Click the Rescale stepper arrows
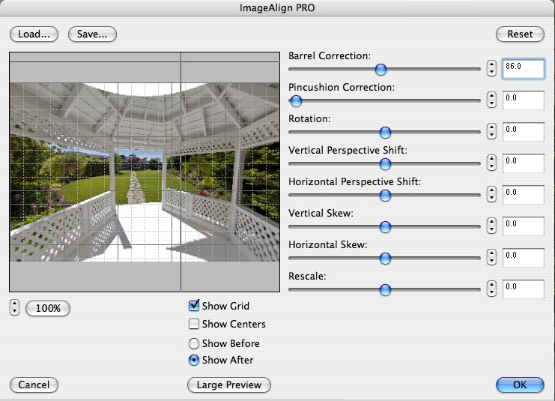This screenshot has width=555, height=401. tap(491, 289)
